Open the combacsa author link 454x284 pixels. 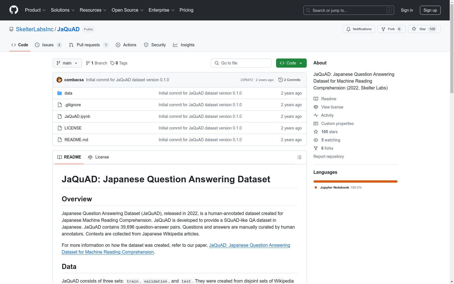coord(74,80)
